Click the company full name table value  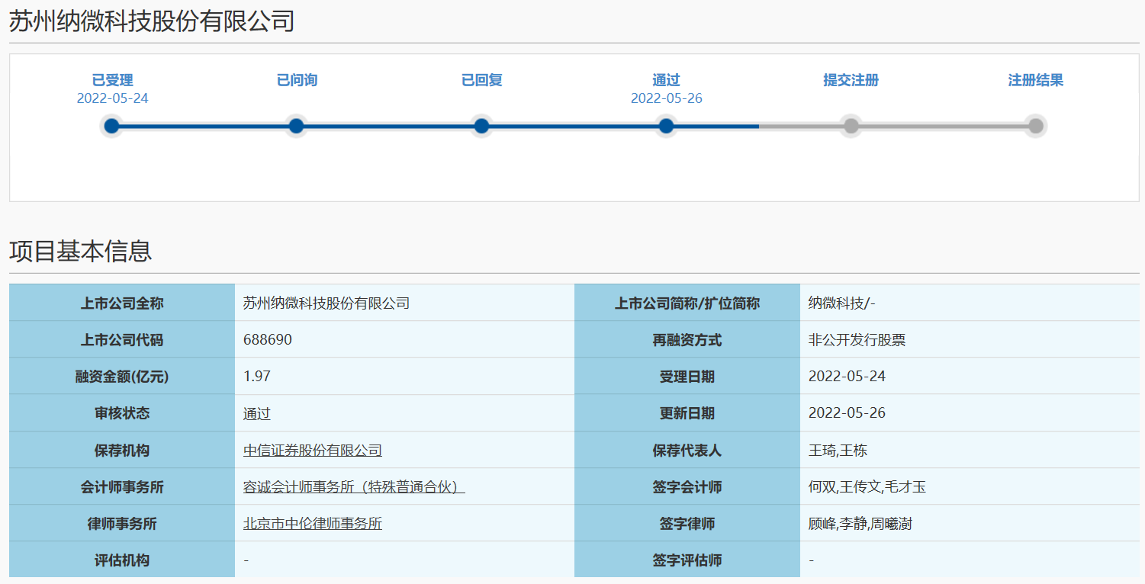[326, 303]
